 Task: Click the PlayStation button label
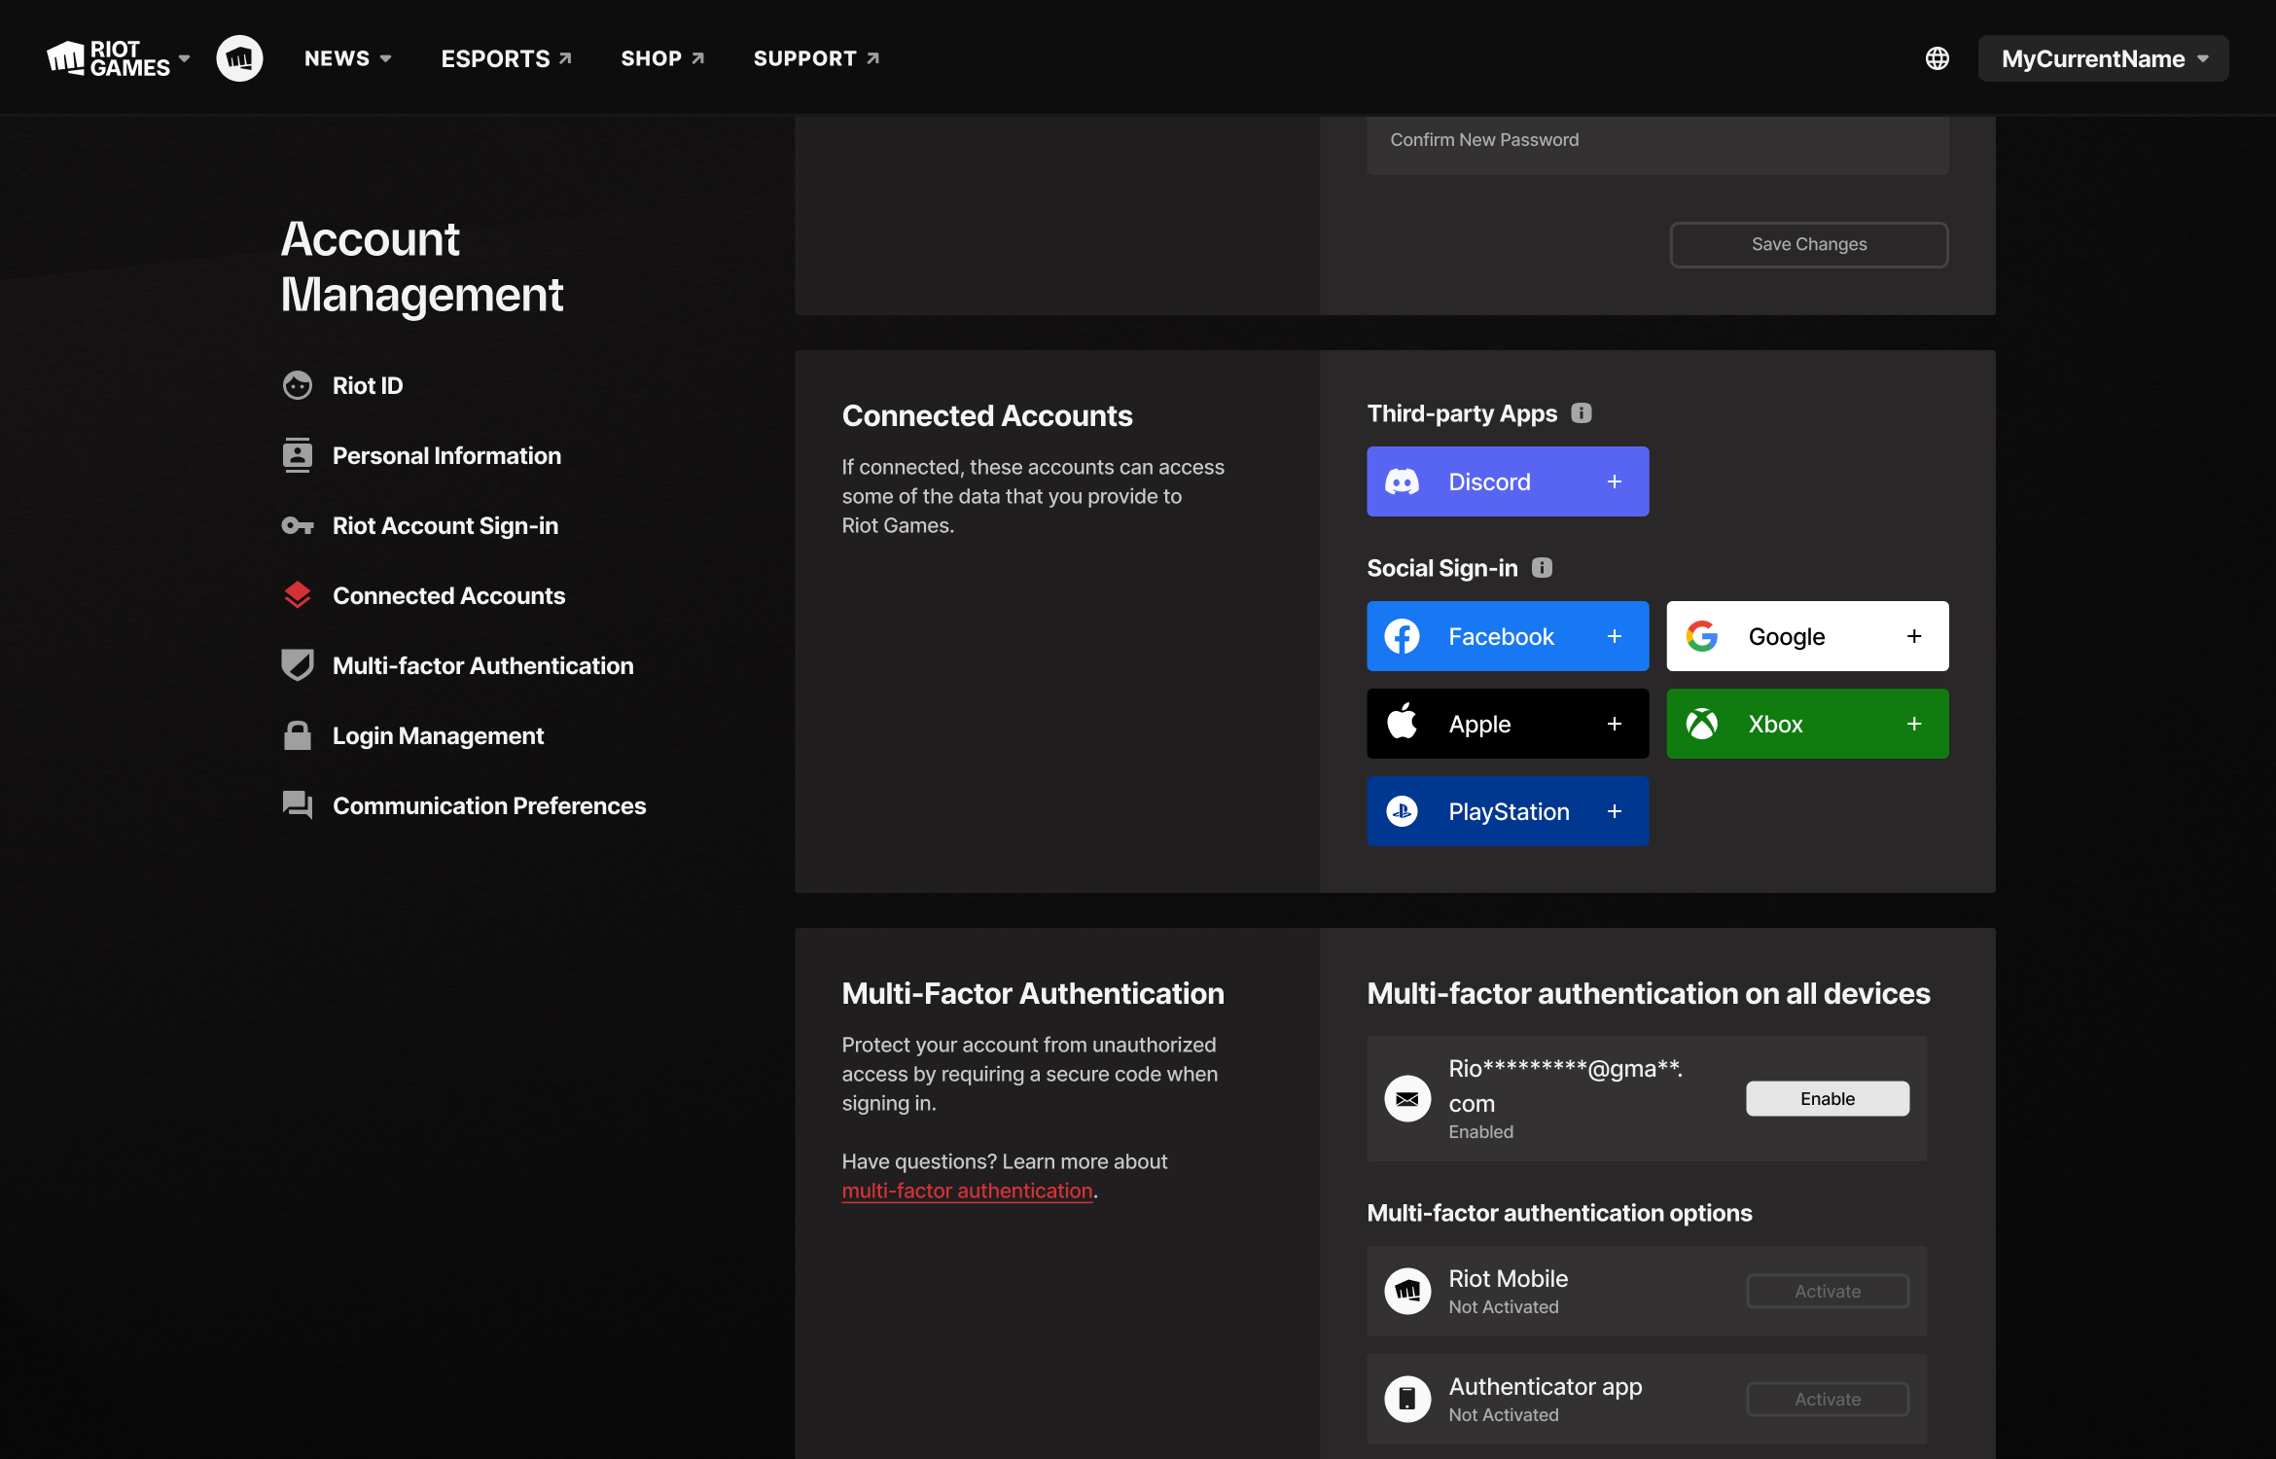pos(1509,811)
